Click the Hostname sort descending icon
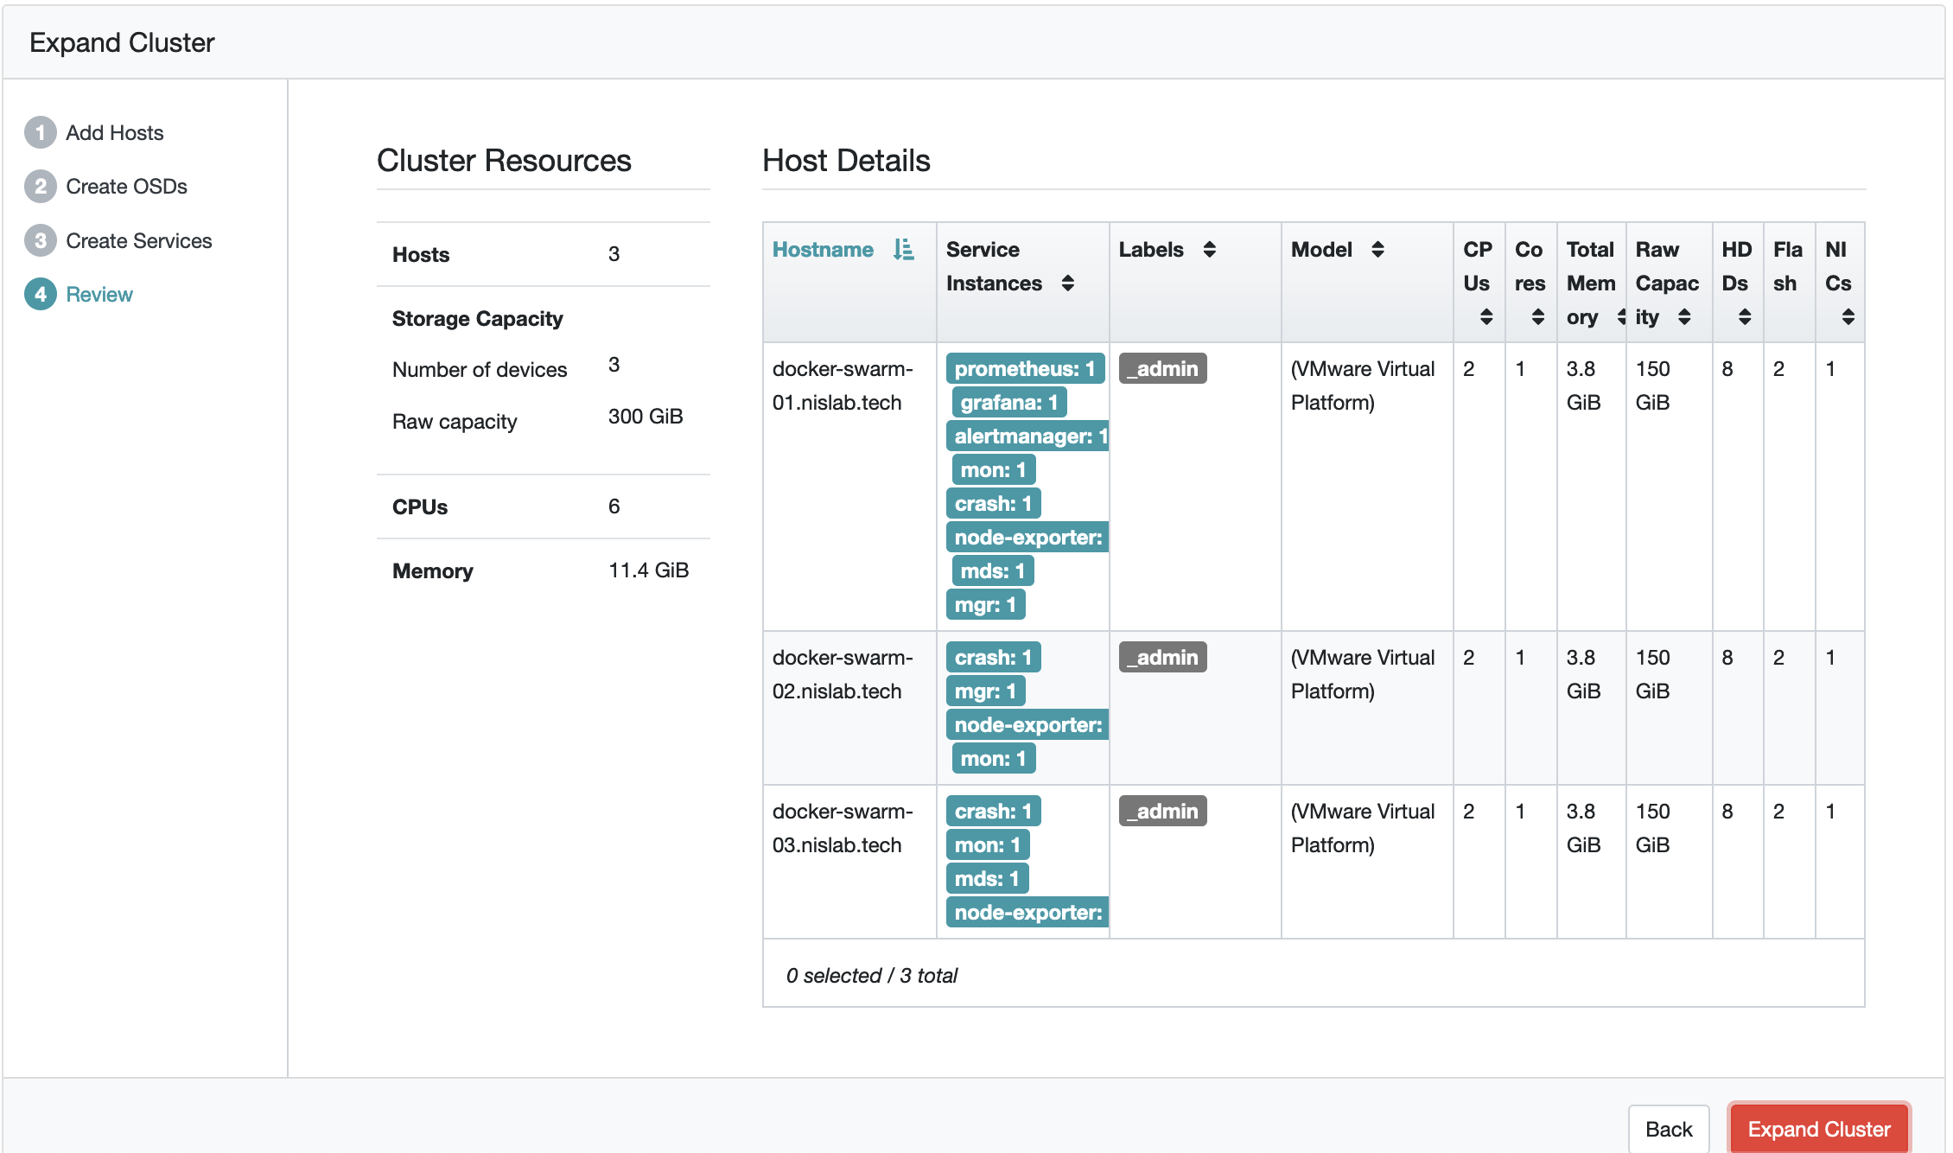1953x1153 pixels. [903, 250]
